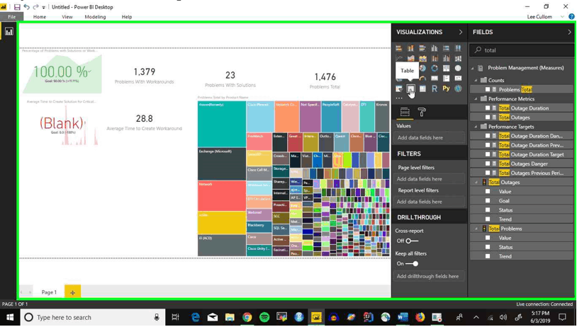This screenshot has width=577, height=327.
Task: Check the Total Outage Duration Target field
Action: coord(488,154)
